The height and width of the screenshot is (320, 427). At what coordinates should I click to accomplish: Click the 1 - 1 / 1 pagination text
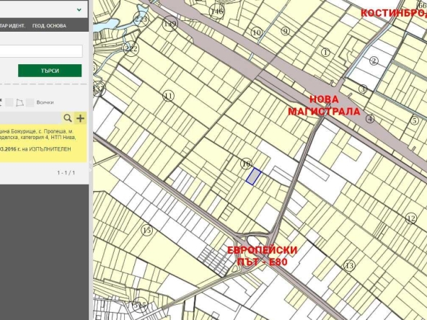pyautogui.click(x=66, y=173)
